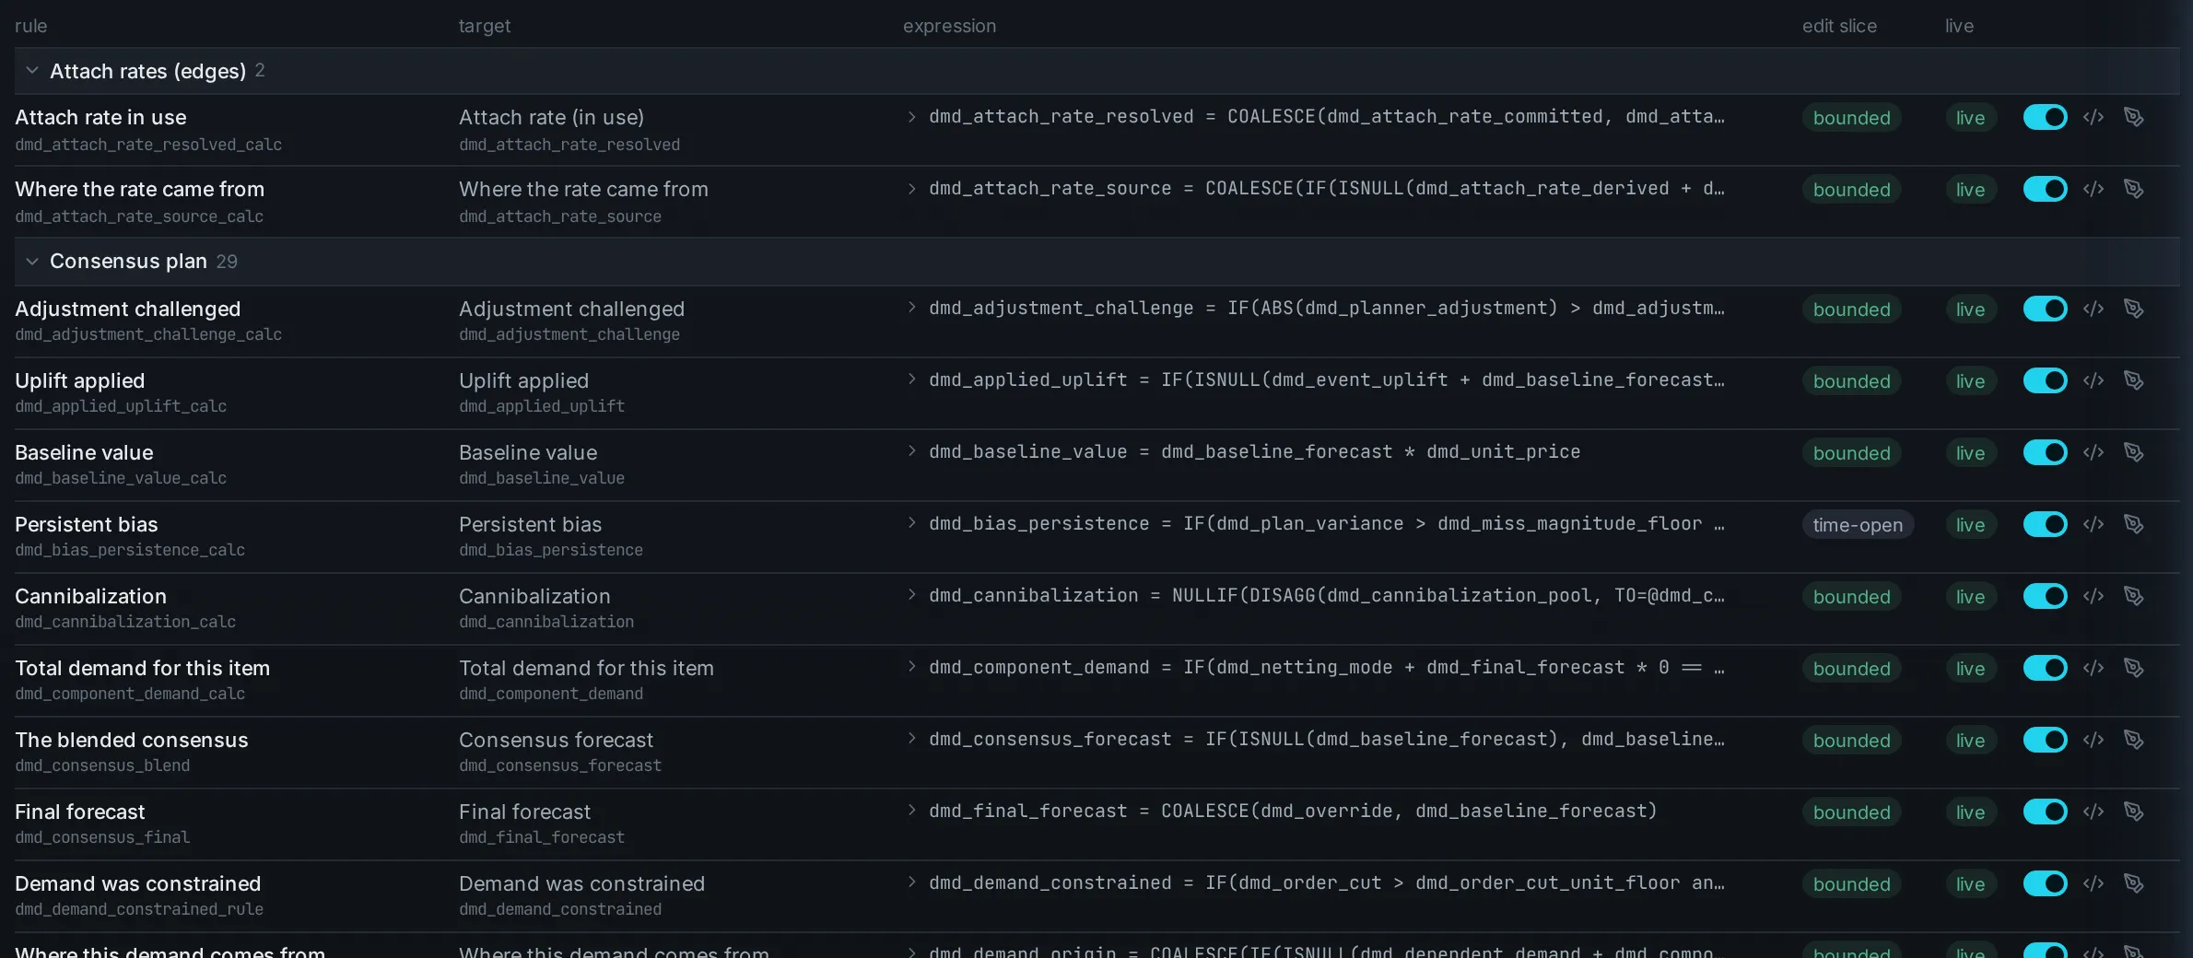This screenshot has height=958, width=2193.
Task: Click the rule column header
Action: [x=31, y=26]
